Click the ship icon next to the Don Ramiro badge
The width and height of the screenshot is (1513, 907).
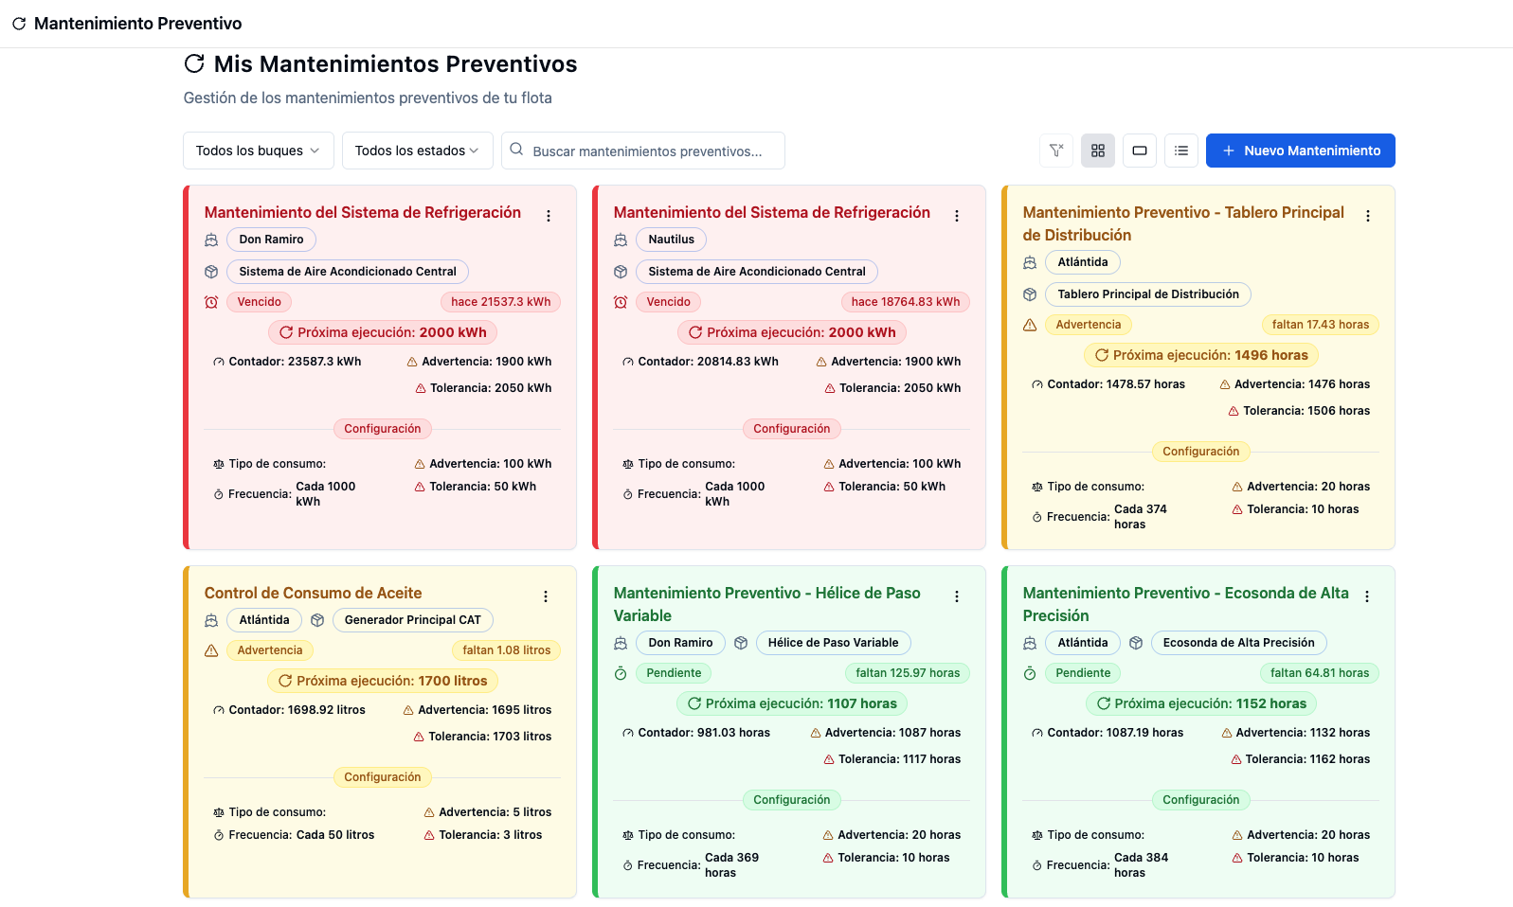pyautogui.click(x=210, y=240)
